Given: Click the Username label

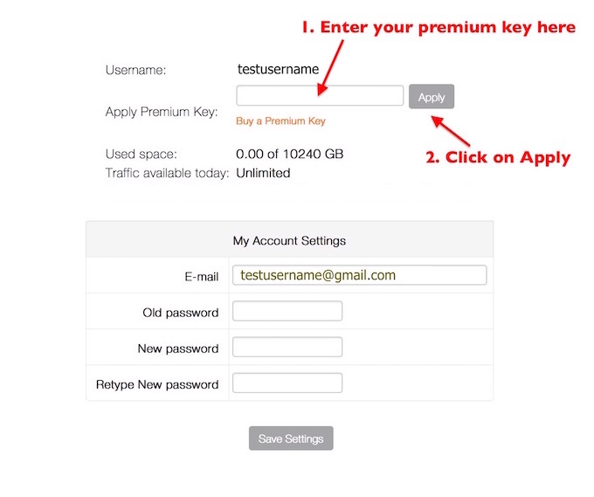Looking at the screenshot, I should pos(135,70).
